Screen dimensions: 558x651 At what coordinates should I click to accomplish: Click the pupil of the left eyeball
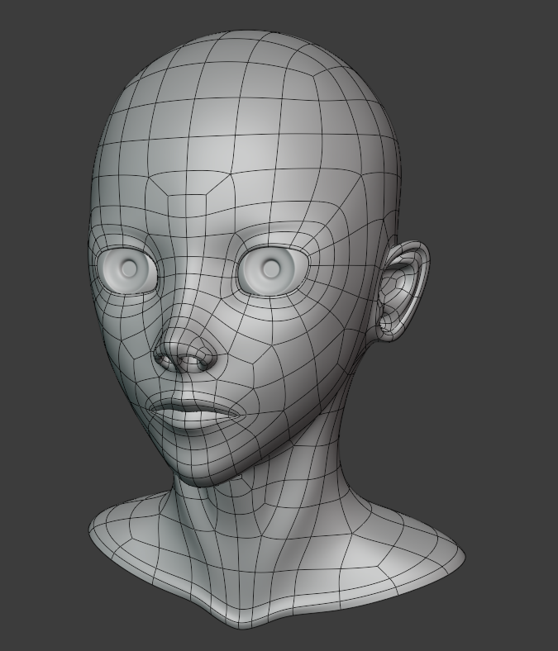coord(131,268)
